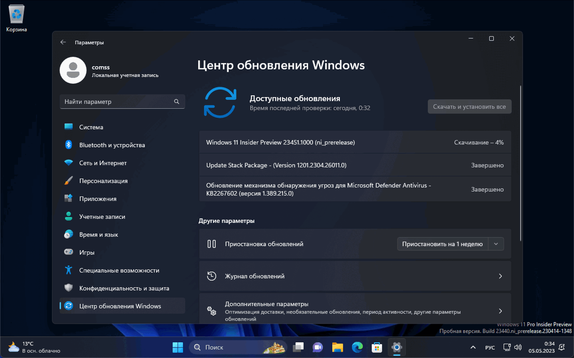
Task: Go back using the navigation arrow
Action: (x=63, y=42)
